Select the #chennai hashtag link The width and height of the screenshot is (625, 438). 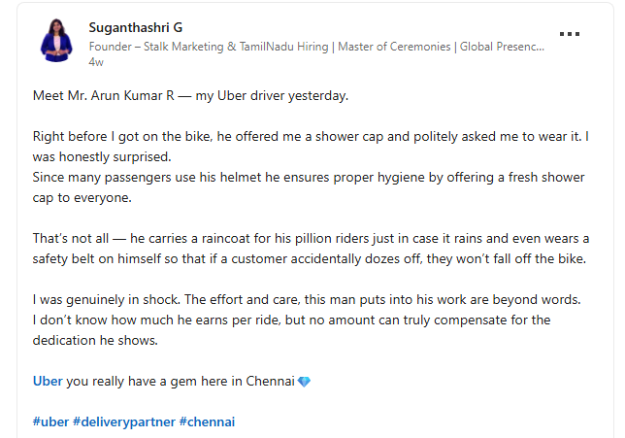[208, 421]
